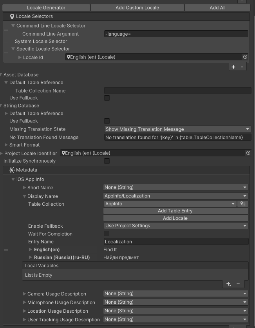
Task: Remove the selected locale selector with minus
Action: coord(242,67)
